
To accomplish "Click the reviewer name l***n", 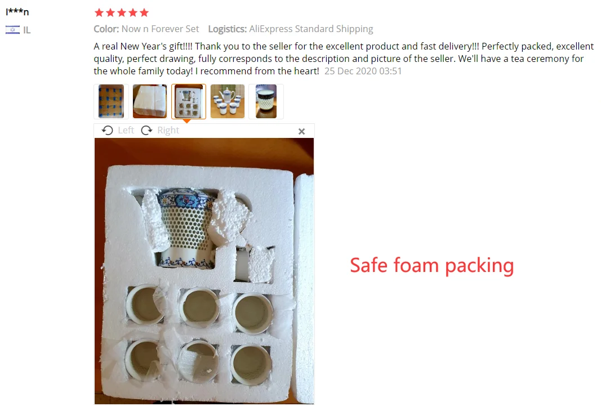I will [x=17, y=12].
